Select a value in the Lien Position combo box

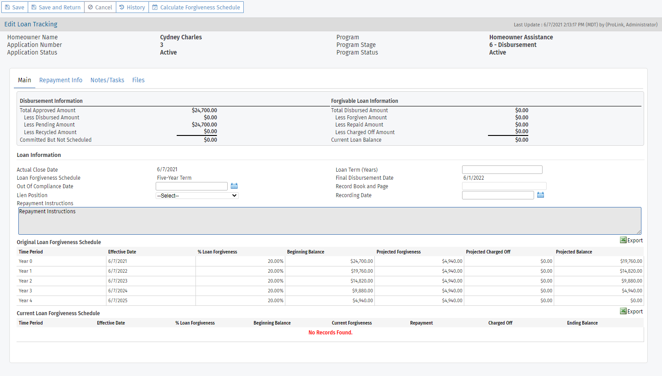pos(197,195)
